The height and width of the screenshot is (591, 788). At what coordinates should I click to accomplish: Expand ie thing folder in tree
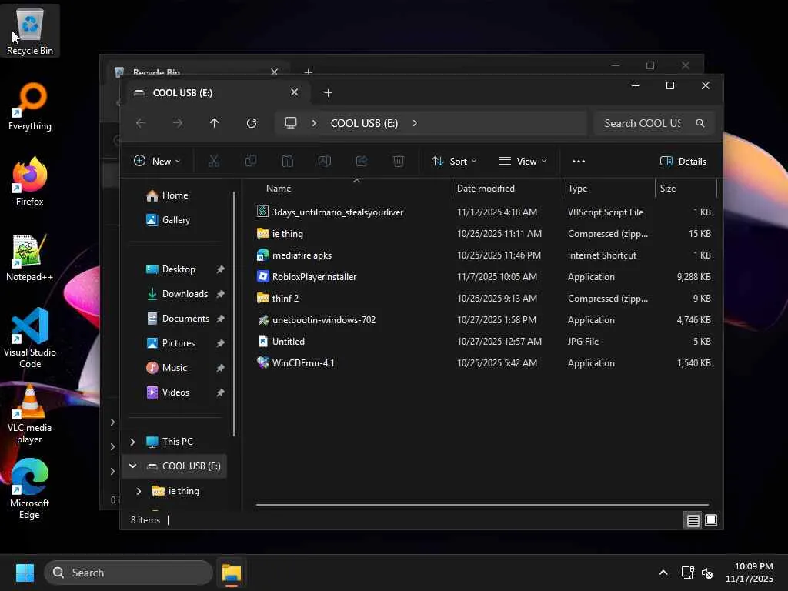click(139, 491)
